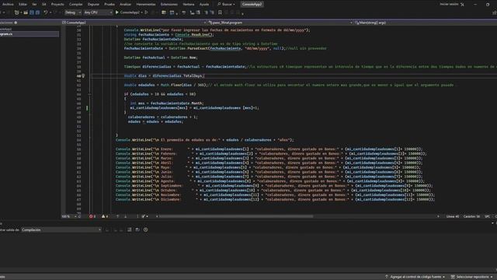Click the Diciembre Console.WriteLine line

click(x=275, y=200)
